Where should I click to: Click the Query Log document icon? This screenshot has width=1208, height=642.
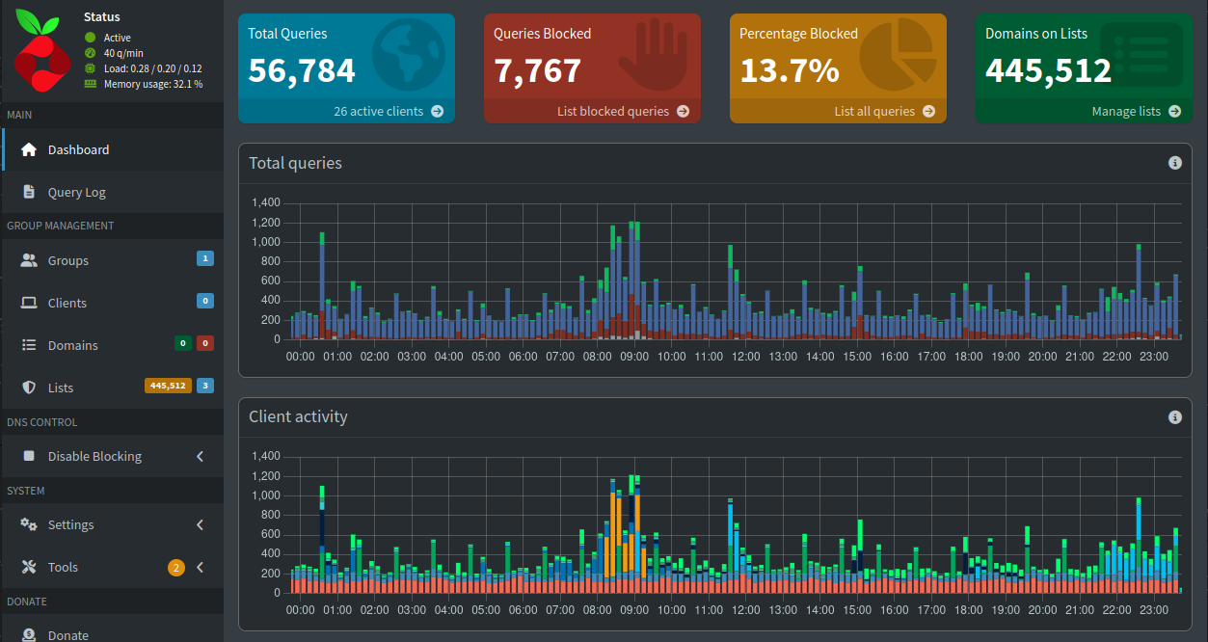(x=29, y=192)
